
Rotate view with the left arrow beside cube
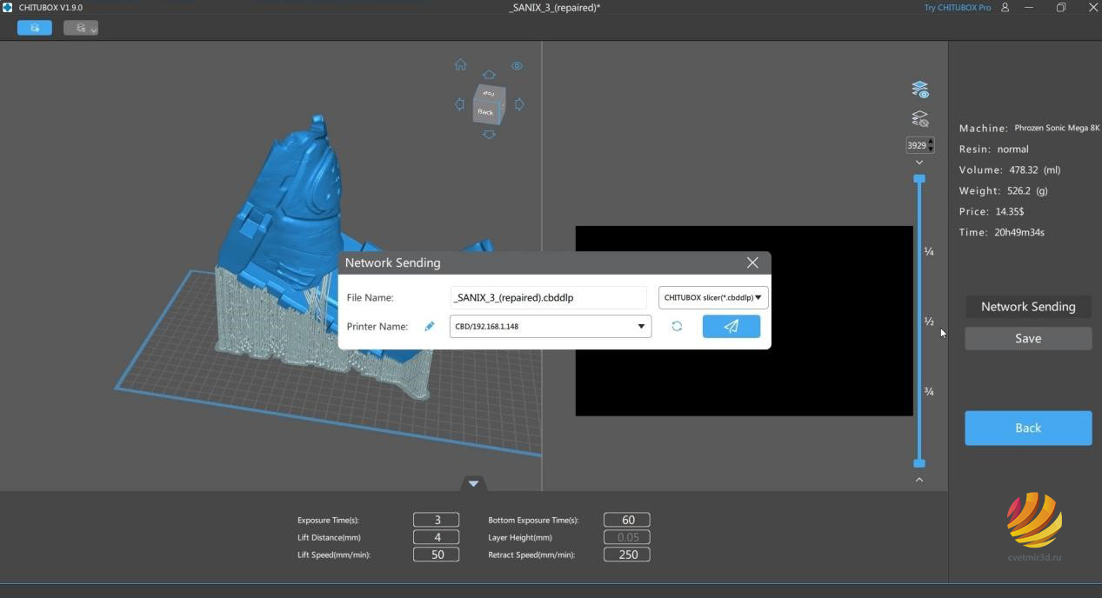click(459, 104)
